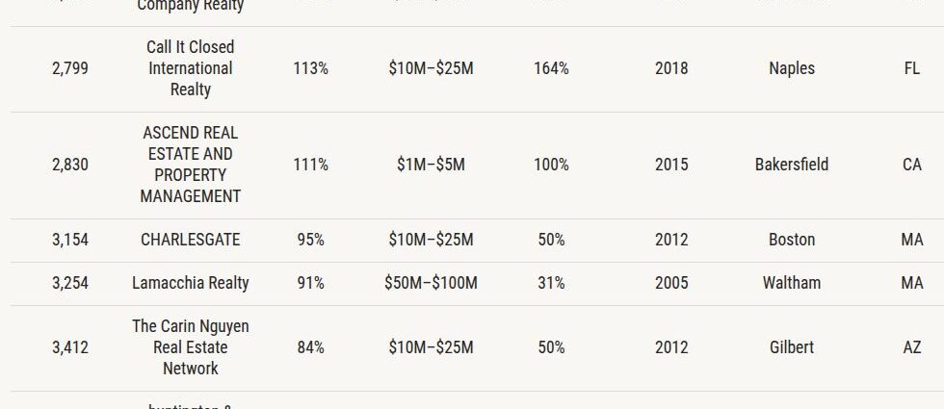Image resolution: width=944 pixels, height=409 pixels.
Task: Click rank 3,154 in the table
Action: (x=70, y=240)
